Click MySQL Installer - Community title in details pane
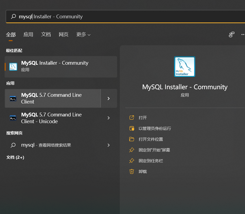 point(185,87)
